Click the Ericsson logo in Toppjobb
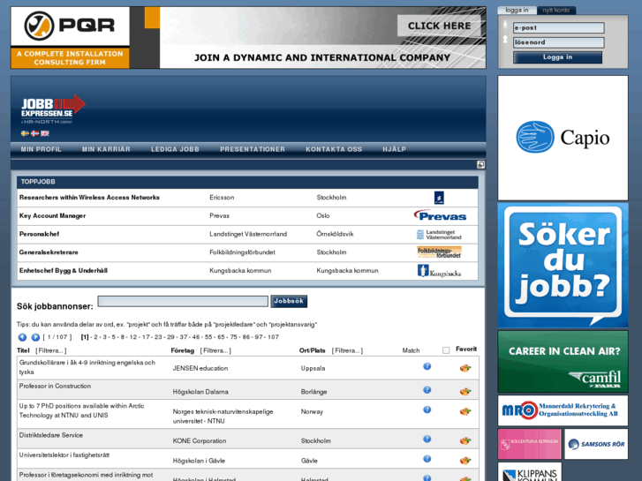 coord(439,198)
